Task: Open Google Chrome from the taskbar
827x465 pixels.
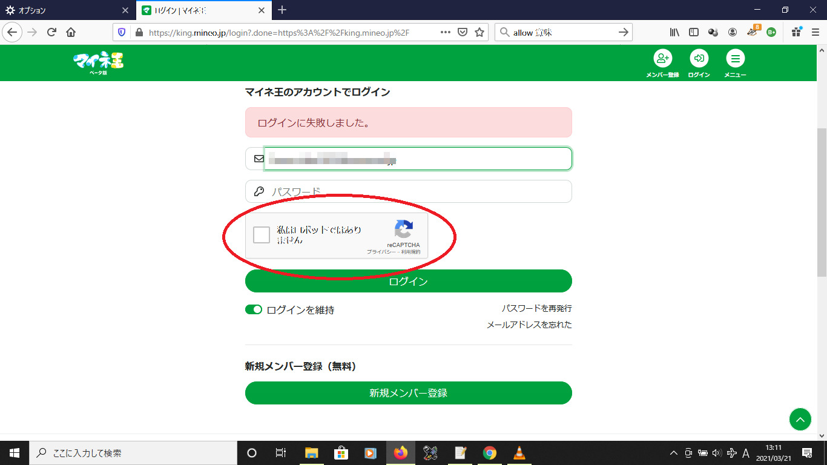Action: pos(490,453)
